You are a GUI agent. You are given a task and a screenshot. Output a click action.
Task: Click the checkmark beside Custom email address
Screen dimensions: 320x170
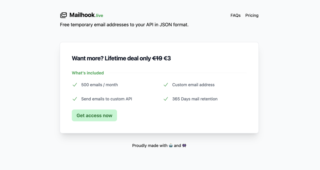[165, 85]
